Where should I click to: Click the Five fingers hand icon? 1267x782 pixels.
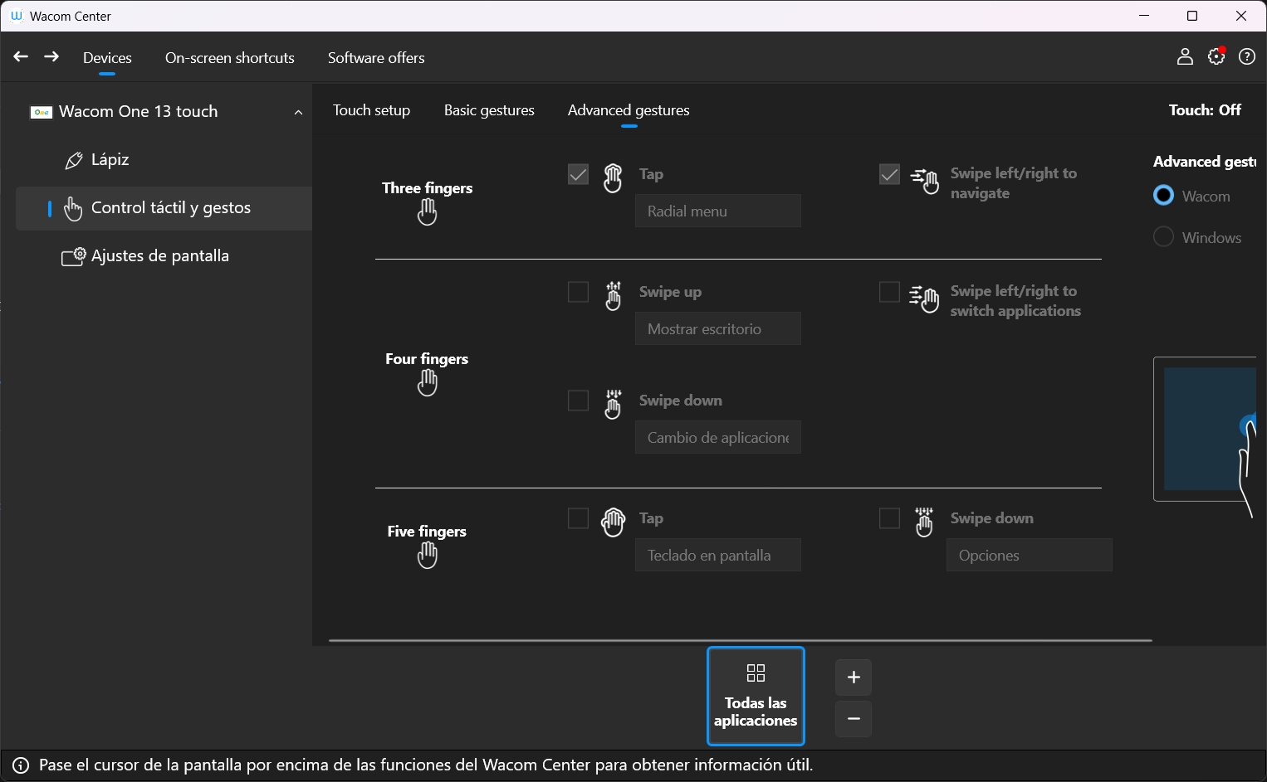tap(427, 555)
